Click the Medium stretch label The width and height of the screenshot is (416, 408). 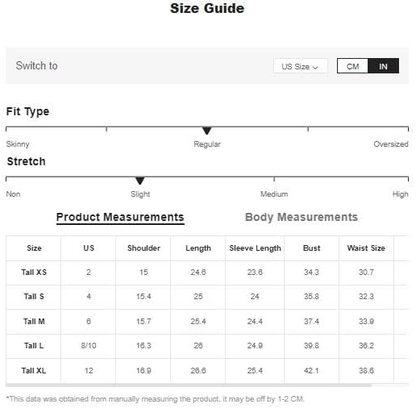[x=274, y=194]
